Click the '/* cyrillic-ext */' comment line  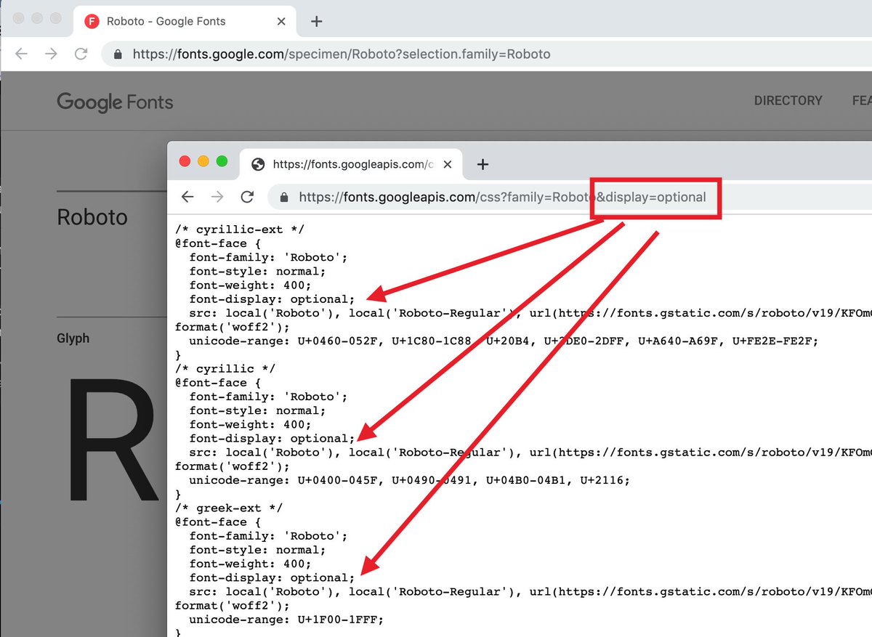tap(240, 230)
